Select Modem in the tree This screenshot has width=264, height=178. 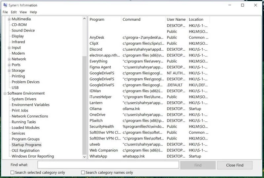click(x=18, y=53)
